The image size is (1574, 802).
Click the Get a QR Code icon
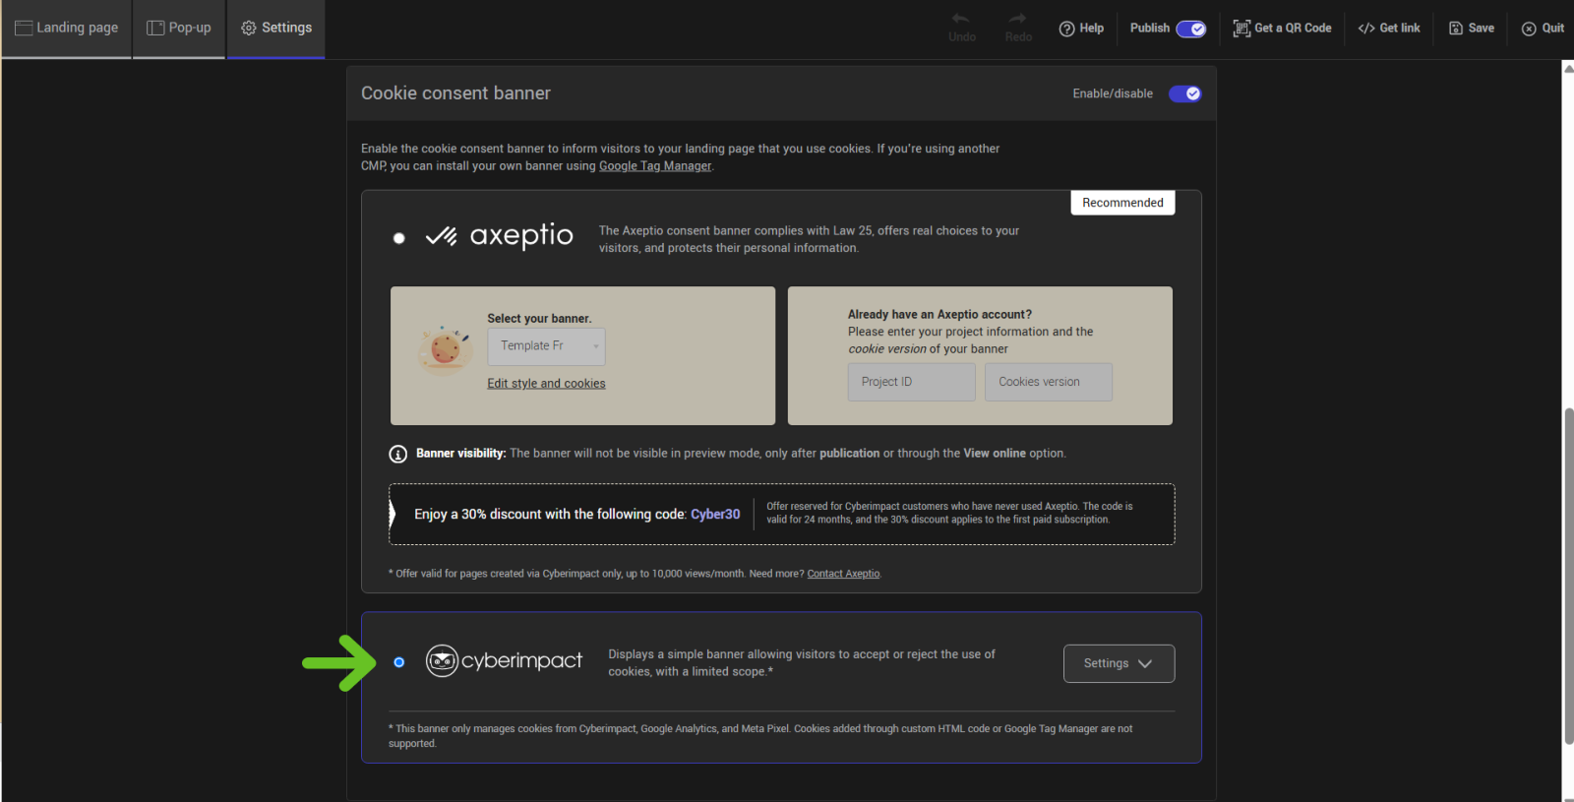1241,29
